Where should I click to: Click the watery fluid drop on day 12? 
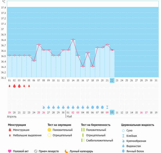(63, 107)
